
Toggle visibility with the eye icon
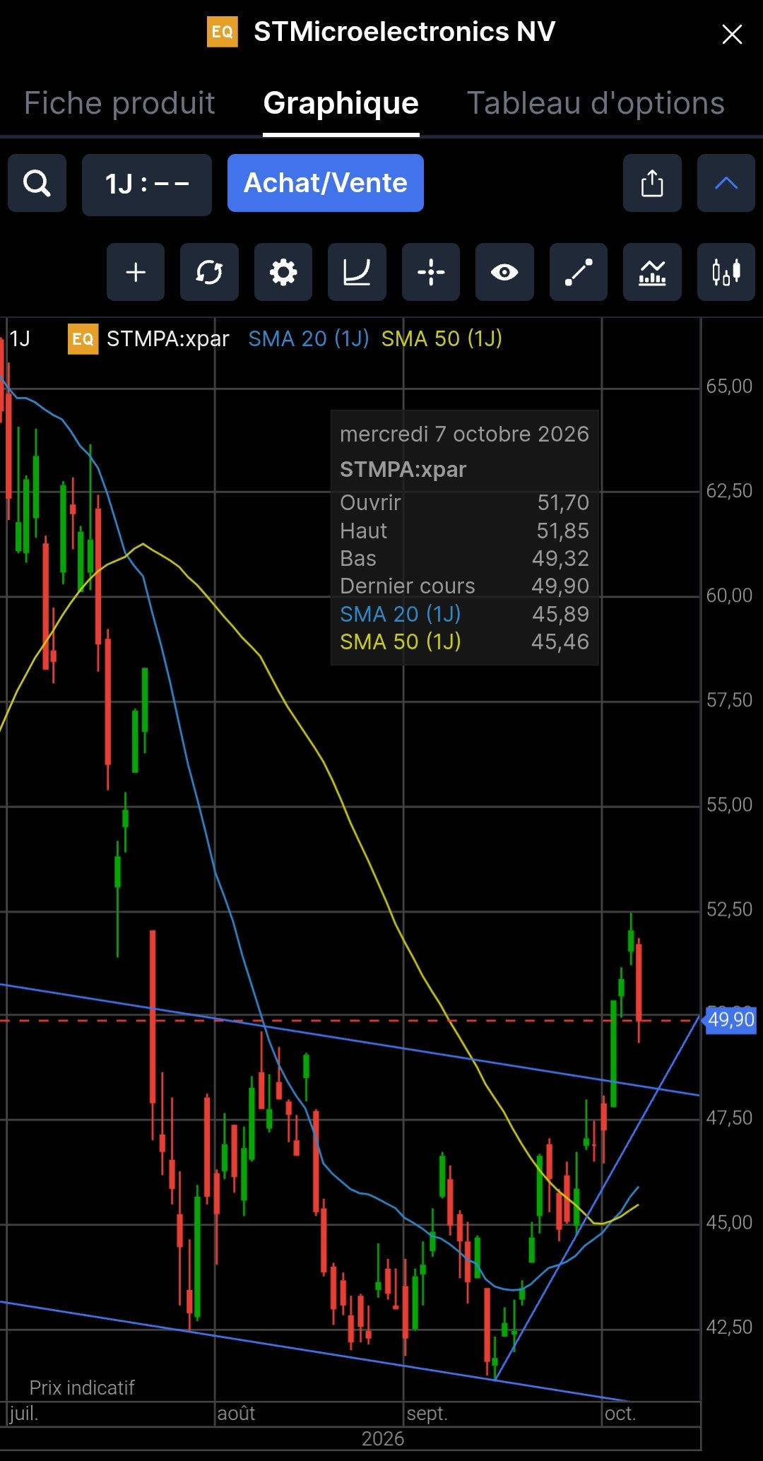504,272
